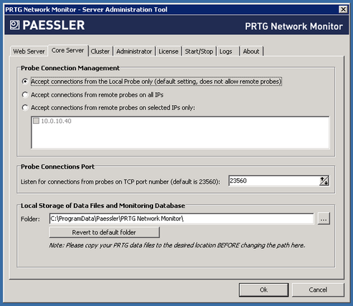Open the Administrator tab
Screen dimensions: 353x306
click(134, 51)
